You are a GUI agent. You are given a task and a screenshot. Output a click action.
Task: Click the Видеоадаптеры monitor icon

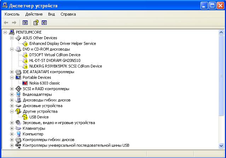tap(18, 94)
